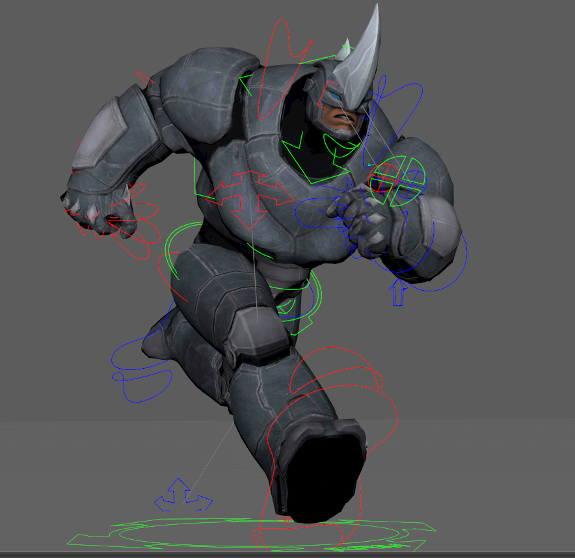
Task: Select the red four-way arrow chest control
Action: tap(250, 200)
